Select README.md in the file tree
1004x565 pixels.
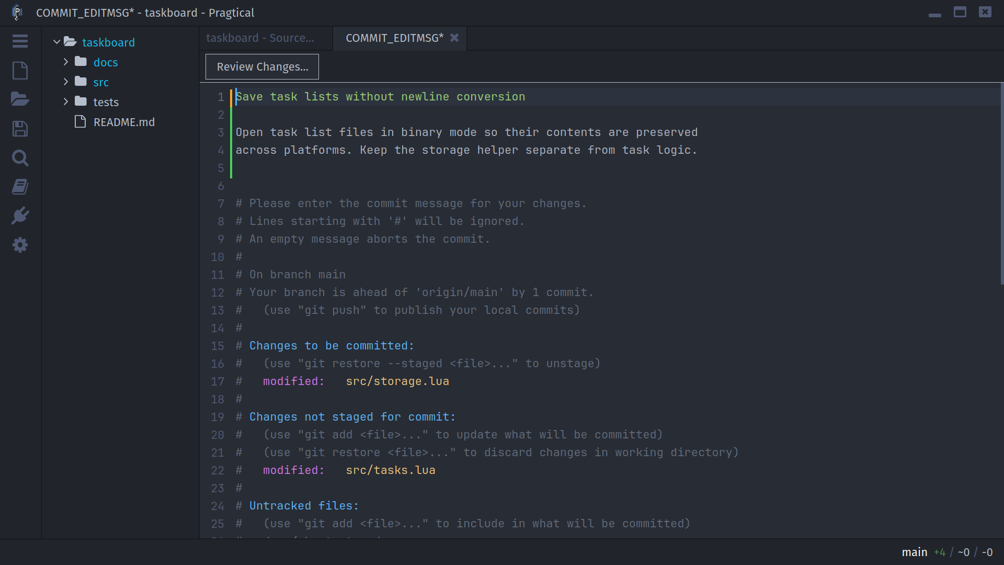pos(124,122)
